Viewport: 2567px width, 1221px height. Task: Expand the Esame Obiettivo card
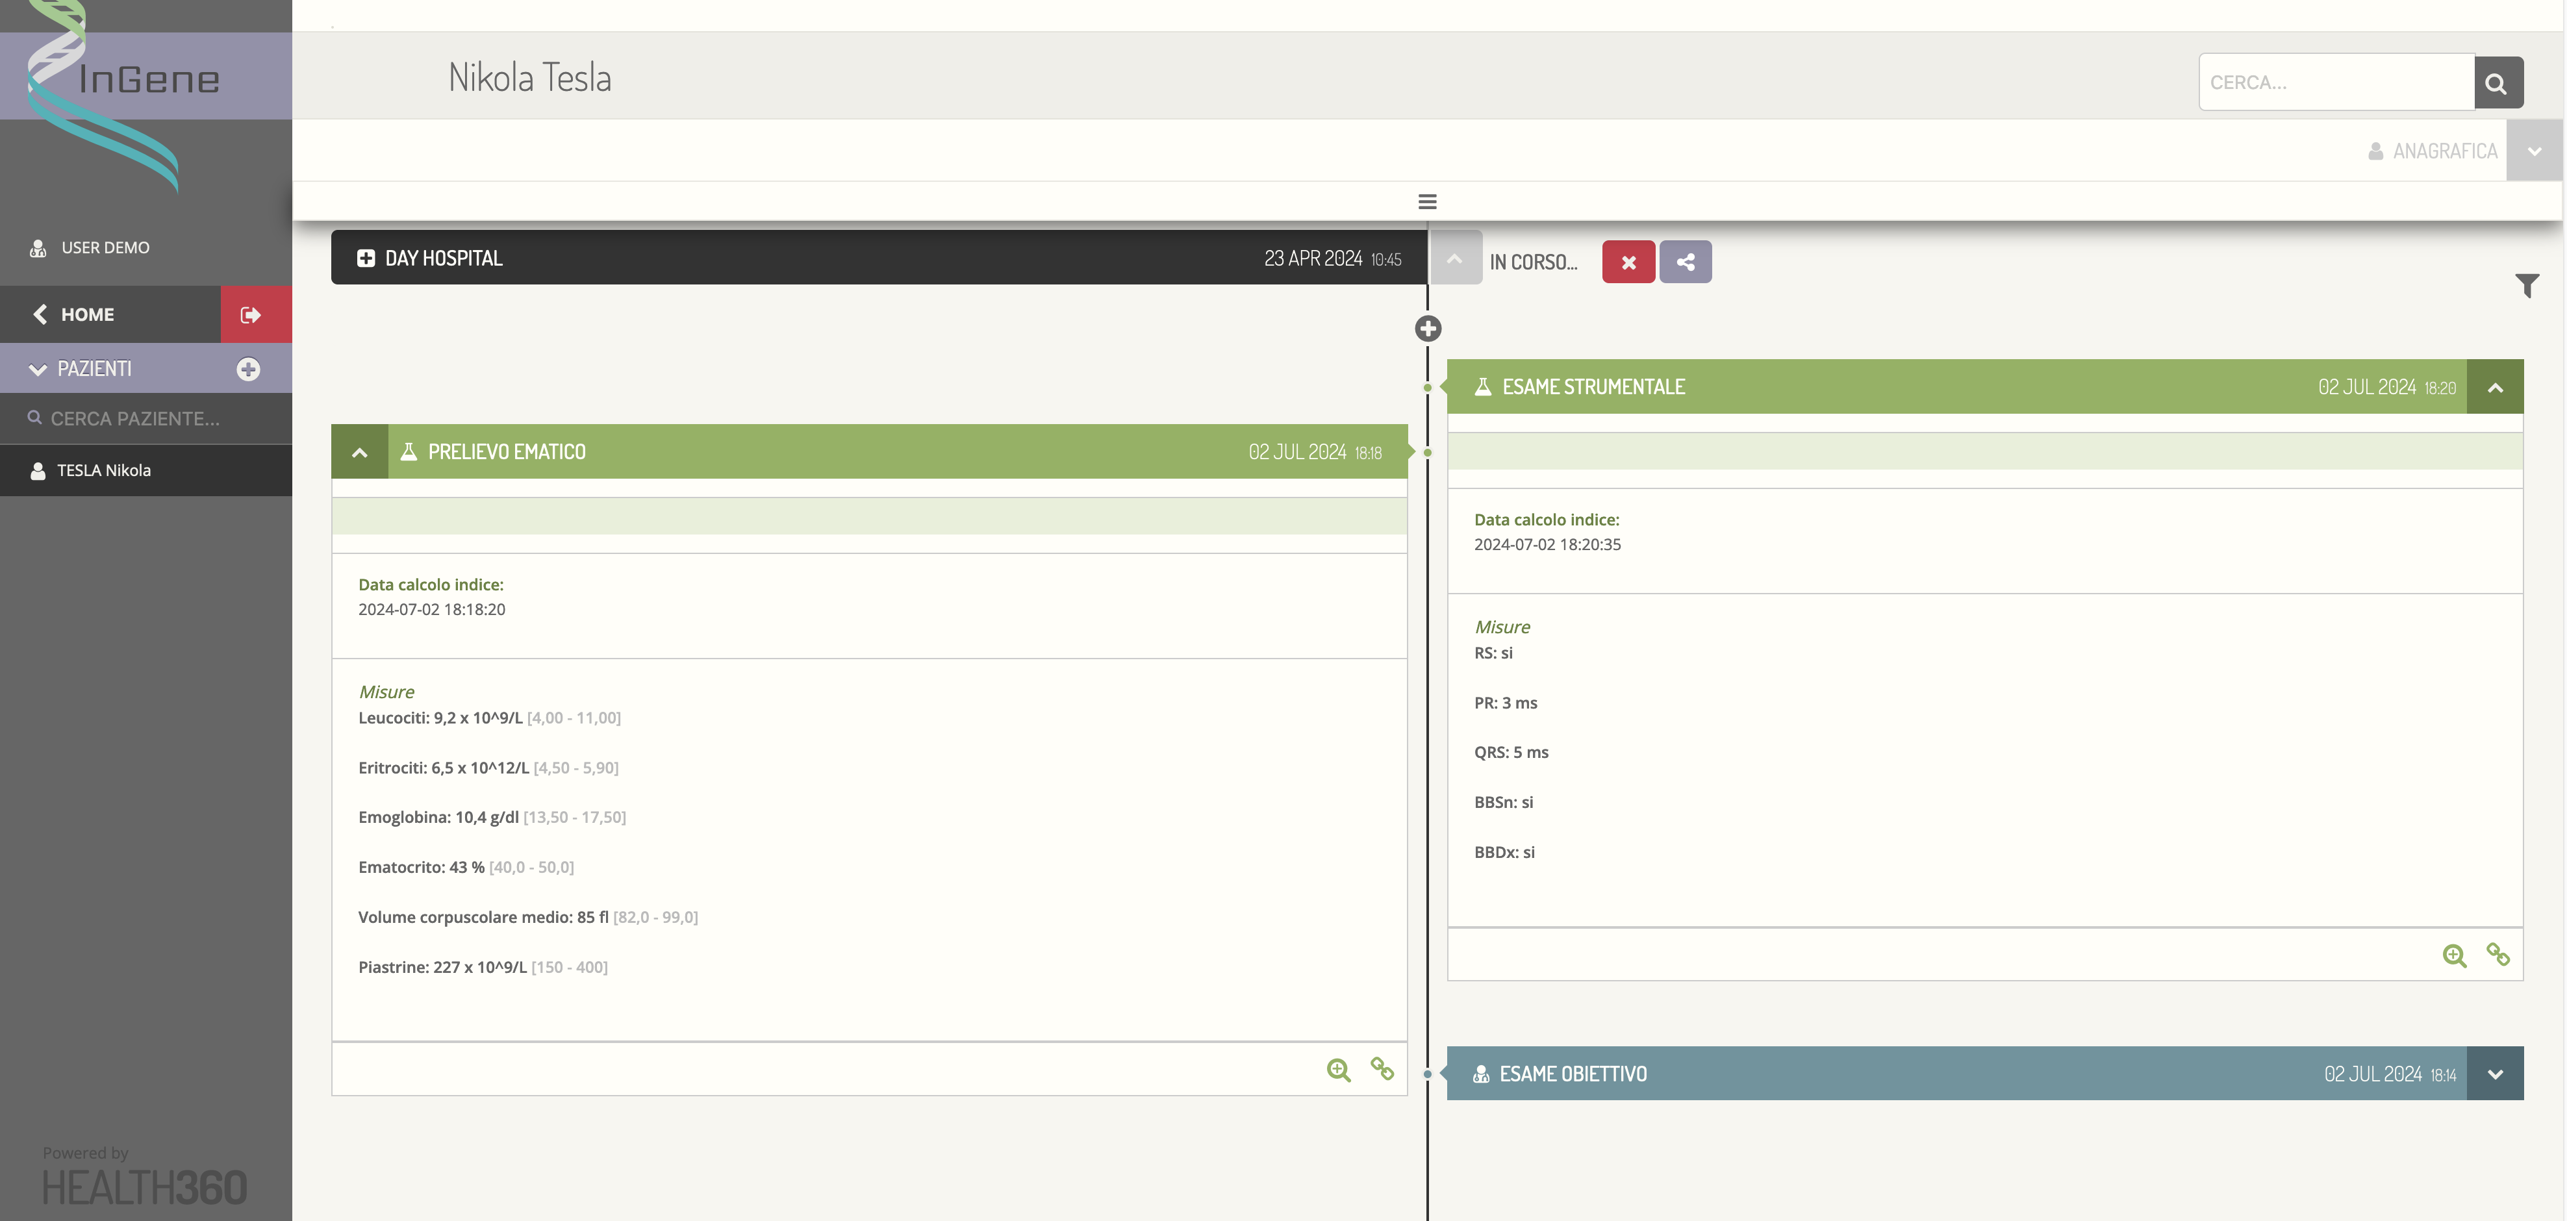click(x=2496, y=1074)
